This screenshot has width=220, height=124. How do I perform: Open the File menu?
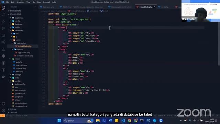pyautogui.click(x=8, y=2)
